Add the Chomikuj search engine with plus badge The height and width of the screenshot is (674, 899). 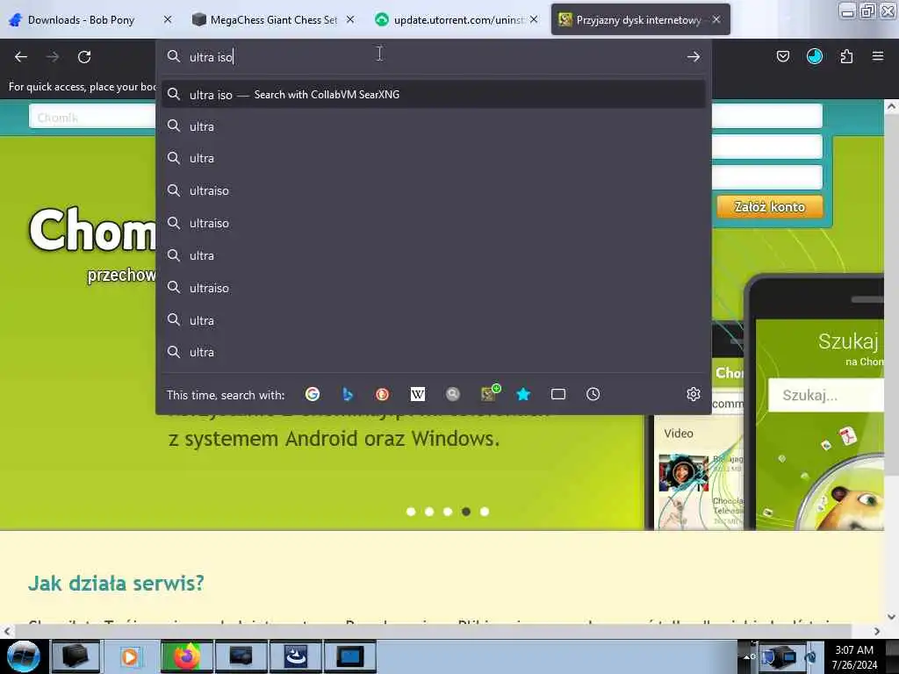click(x=489, y=393)
